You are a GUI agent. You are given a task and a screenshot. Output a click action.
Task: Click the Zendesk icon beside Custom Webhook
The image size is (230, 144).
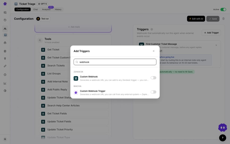(x=76, y=78)
